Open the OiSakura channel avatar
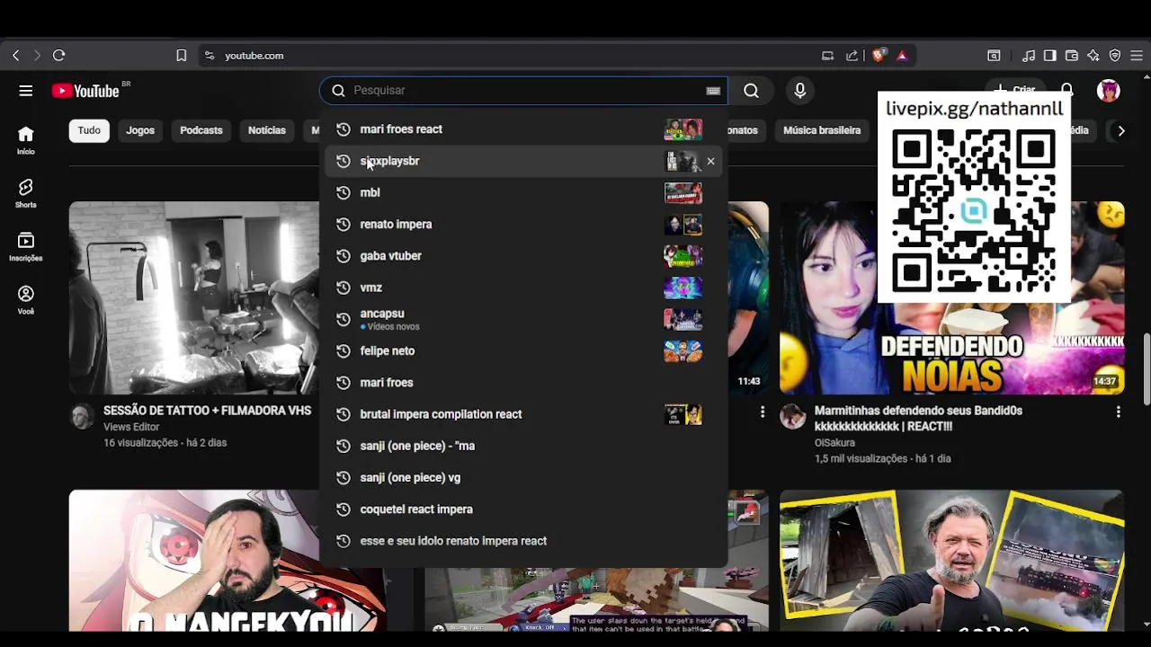The width and height of the screenshot is (1151, 647). point(792,416)
